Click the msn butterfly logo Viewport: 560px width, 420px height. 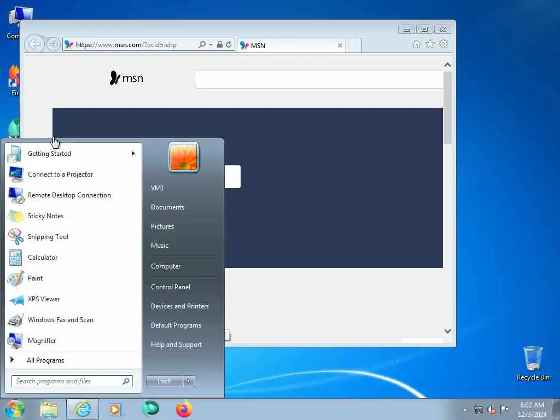pos(126,78)
